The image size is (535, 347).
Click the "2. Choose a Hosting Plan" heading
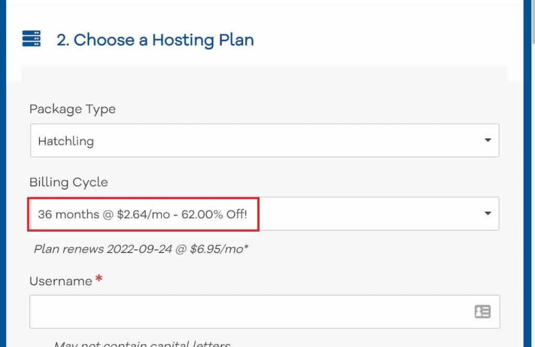coord(155,40)
